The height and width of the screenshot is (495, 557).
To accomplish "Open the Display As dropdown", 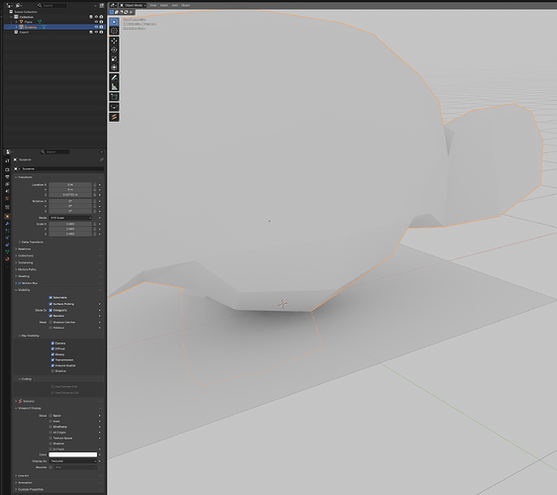I will (73, 461).
